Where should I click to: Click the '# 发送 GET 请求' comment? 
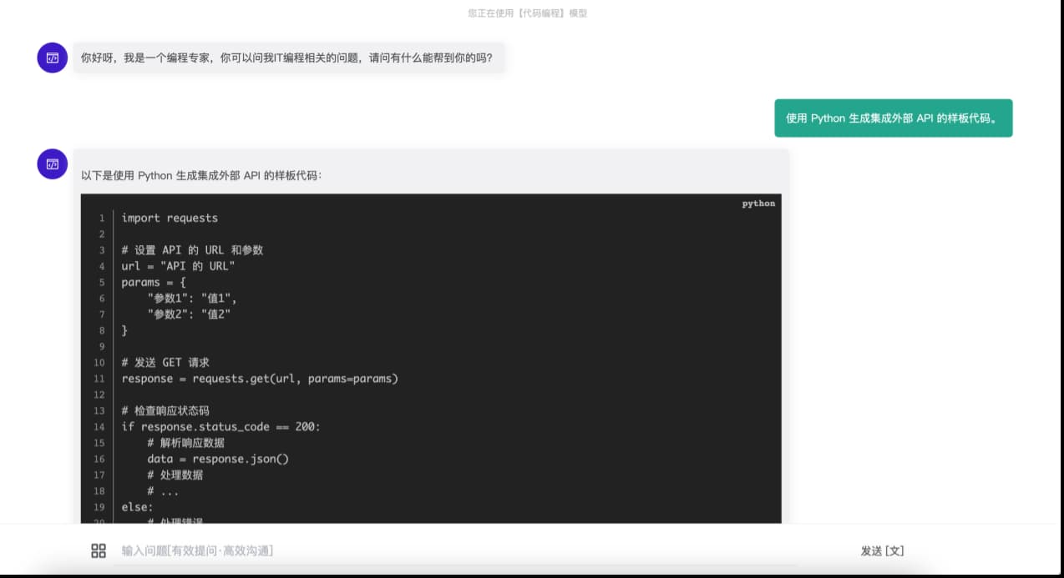tap(165, 363)
